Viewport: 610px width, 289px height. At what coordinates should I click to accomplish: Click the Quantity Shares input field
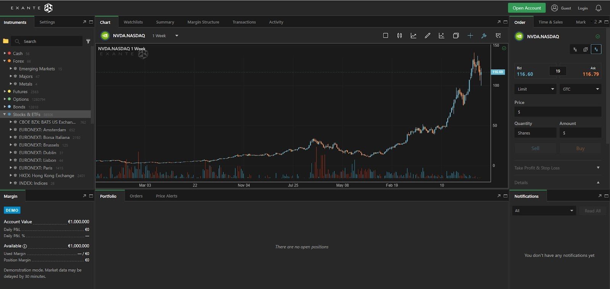[535, 133]
